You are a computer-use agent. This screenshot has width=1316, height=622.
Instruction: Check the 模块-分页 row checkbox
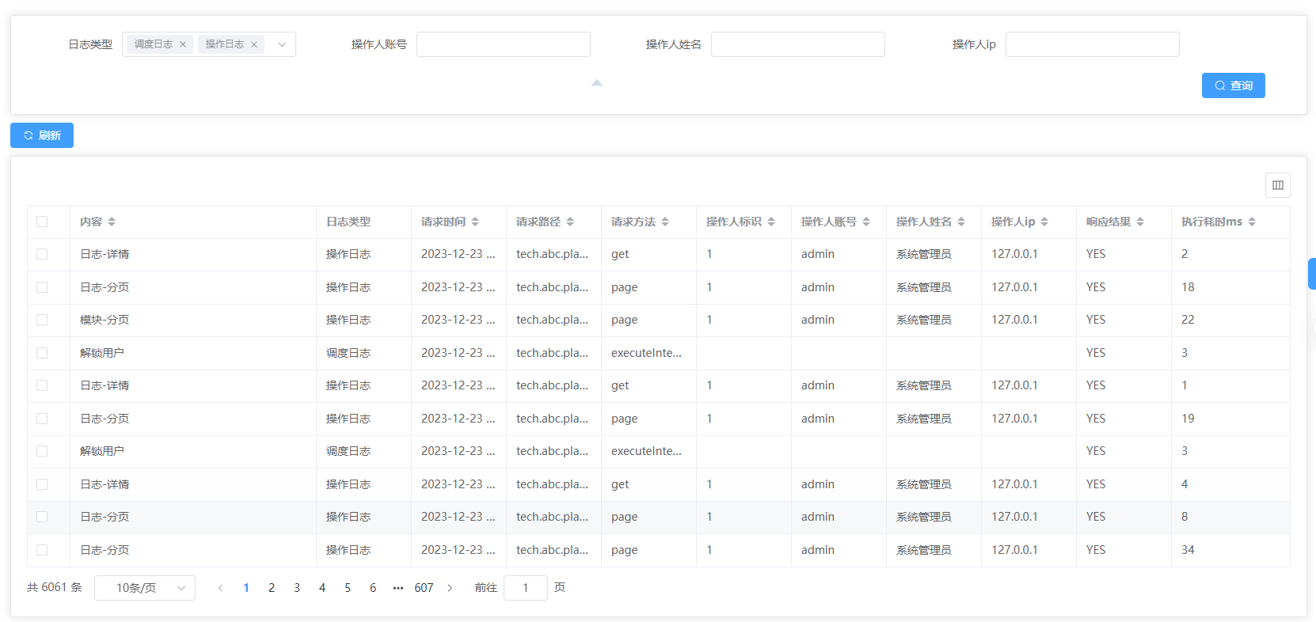coord(42,320)
